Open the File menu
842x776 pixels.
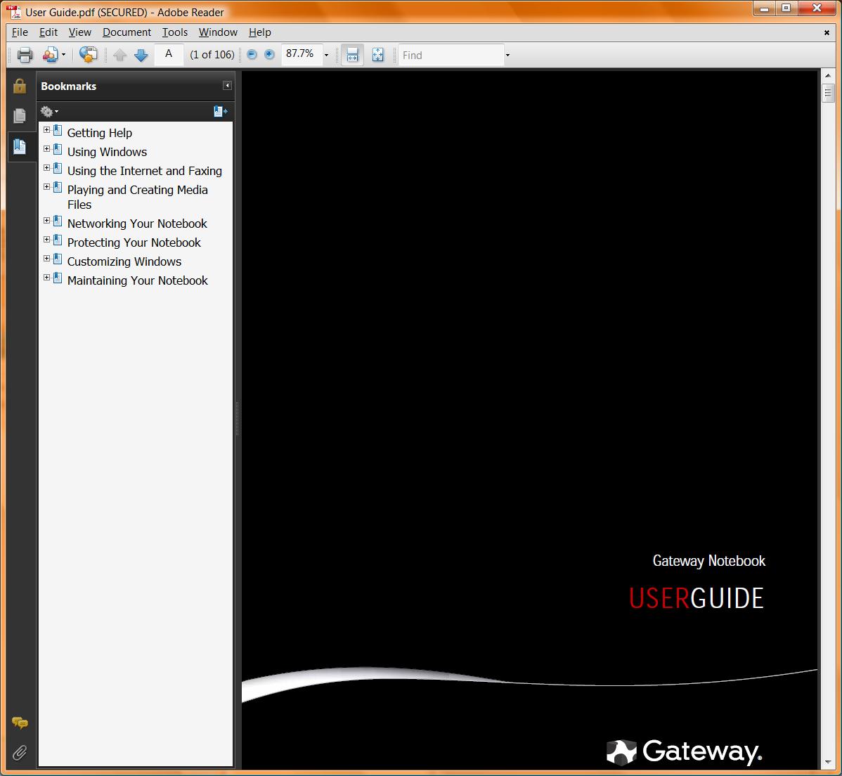point(20,32)
